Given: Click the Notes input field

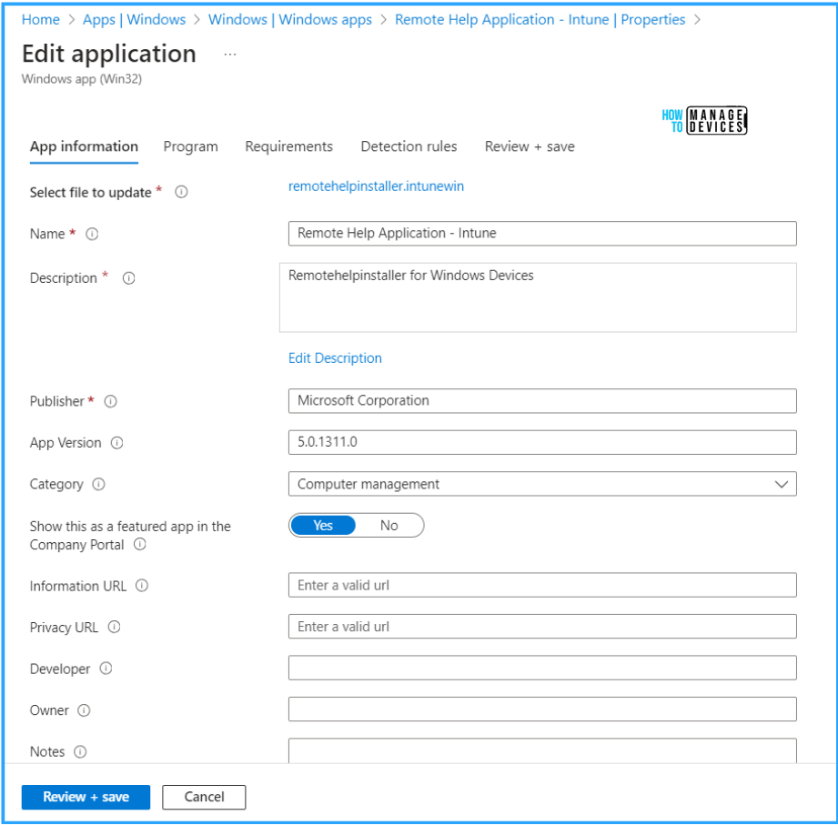Looking at the screenshot, I should (542, 750).
